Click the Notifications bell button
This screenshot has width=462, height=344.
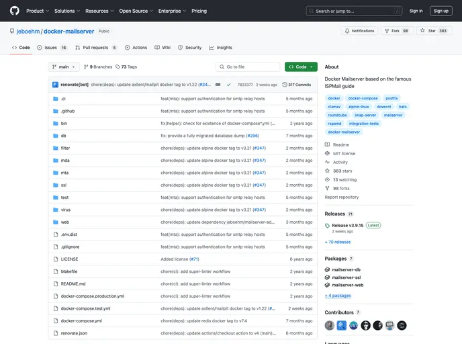click(359, 31)
